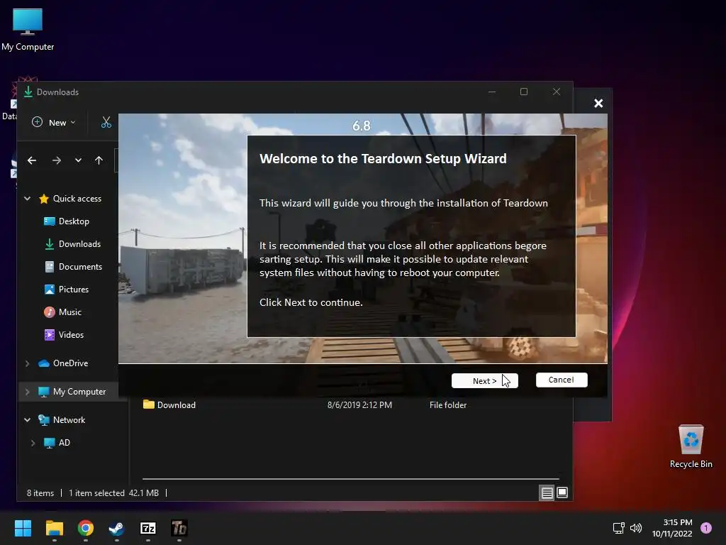Open the Windows Start menu
Image resolution: width=726 pixels, height=545 pixels.
pos(23,528)
